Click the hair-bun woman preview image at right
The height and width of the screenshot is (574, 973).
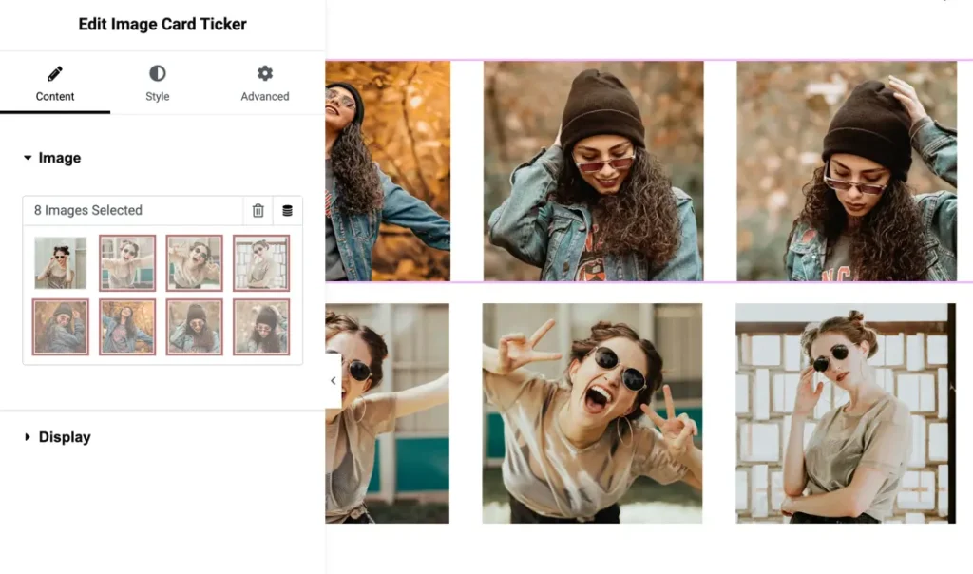click(846, 413)
